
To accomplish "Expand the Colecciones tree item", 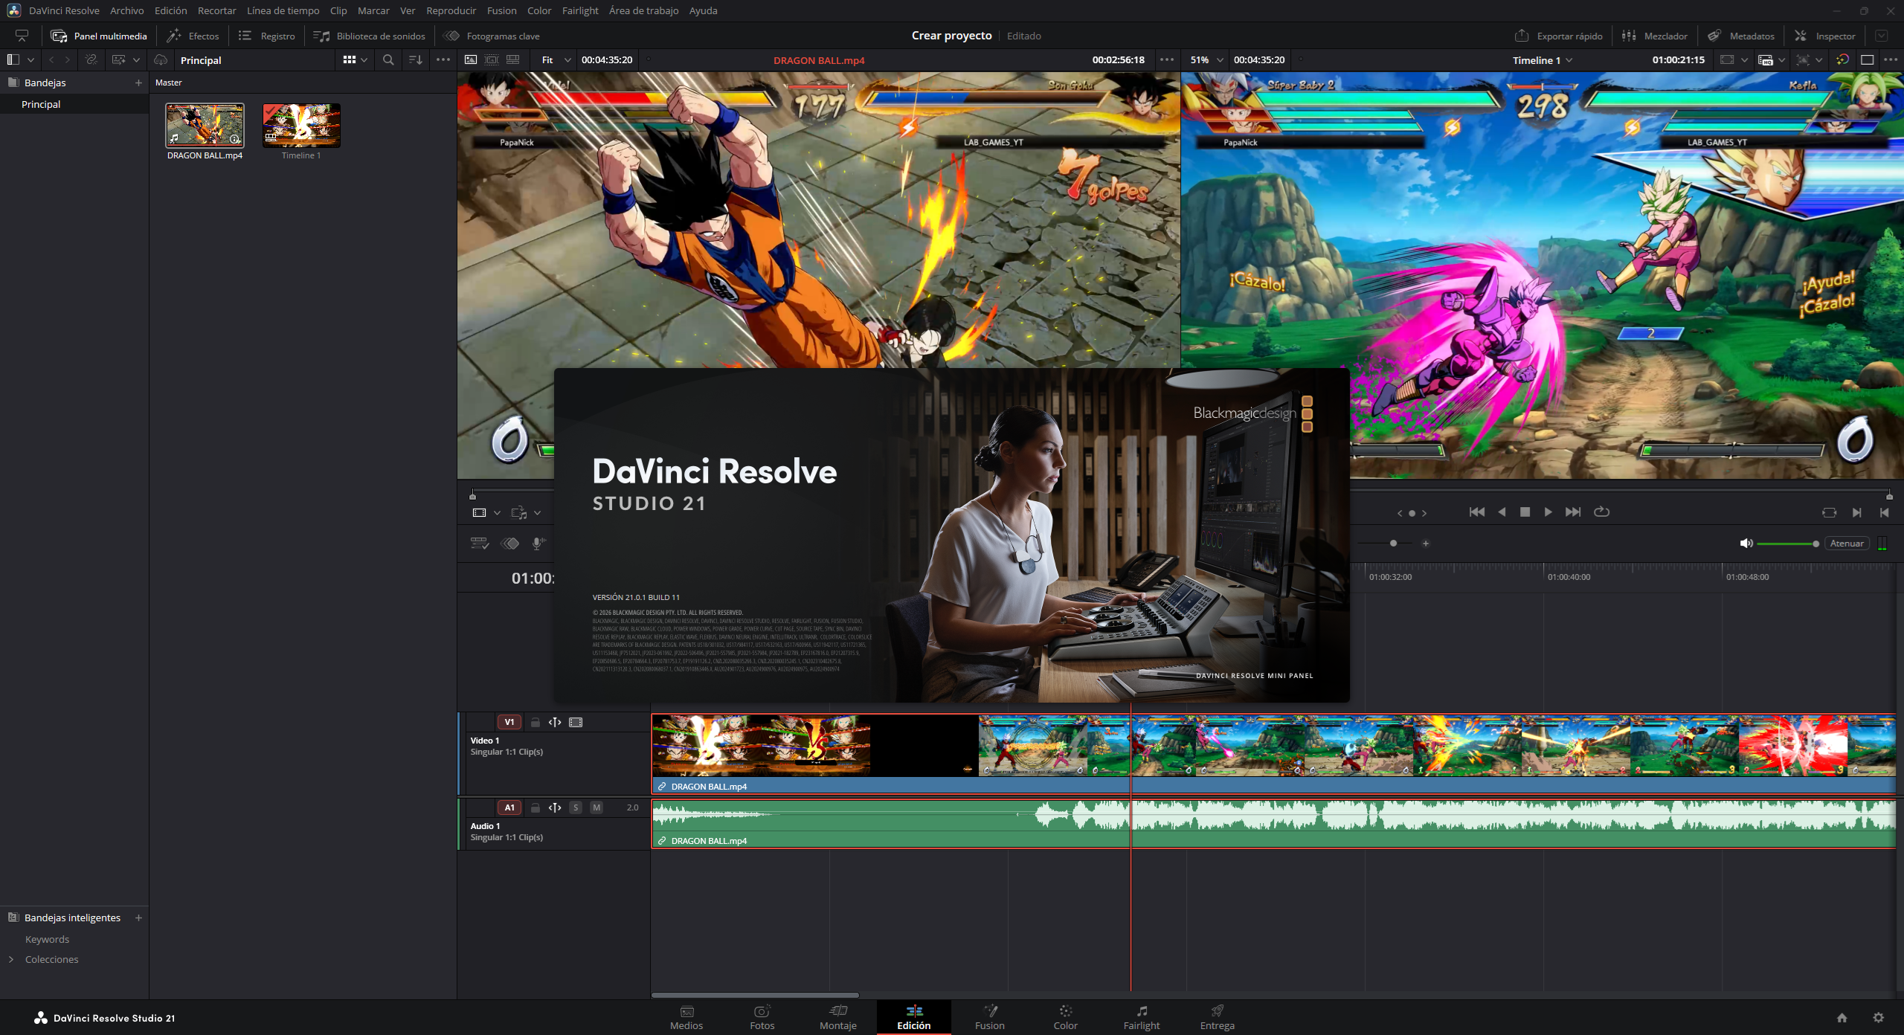I will click(x=11, y=959).
